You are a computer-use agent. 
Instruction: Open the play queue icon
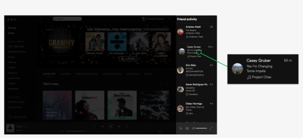tap(181, 128)
